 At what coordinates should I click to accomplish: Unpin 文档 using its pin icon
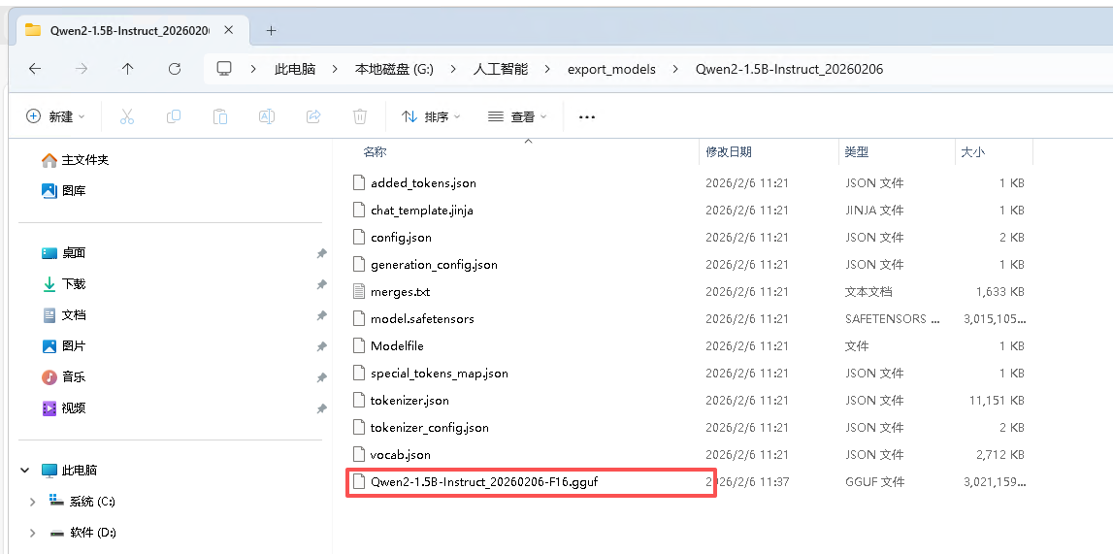click(321, 315)
